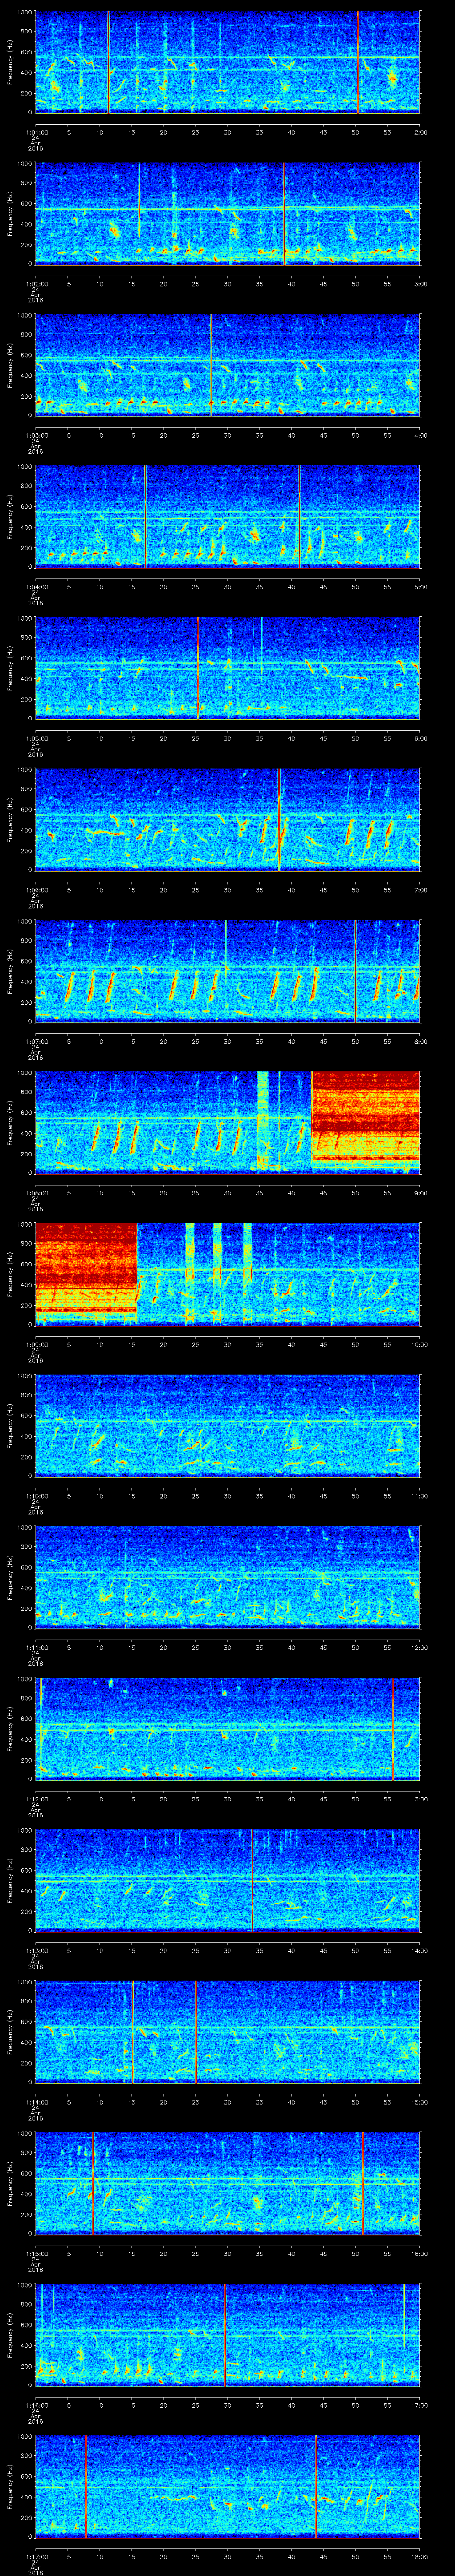The height and width of the screenshot is (2576, 455).
Task: Open the spectrogram panel starting at 1:03:00
Action: [x=228, y=365]
